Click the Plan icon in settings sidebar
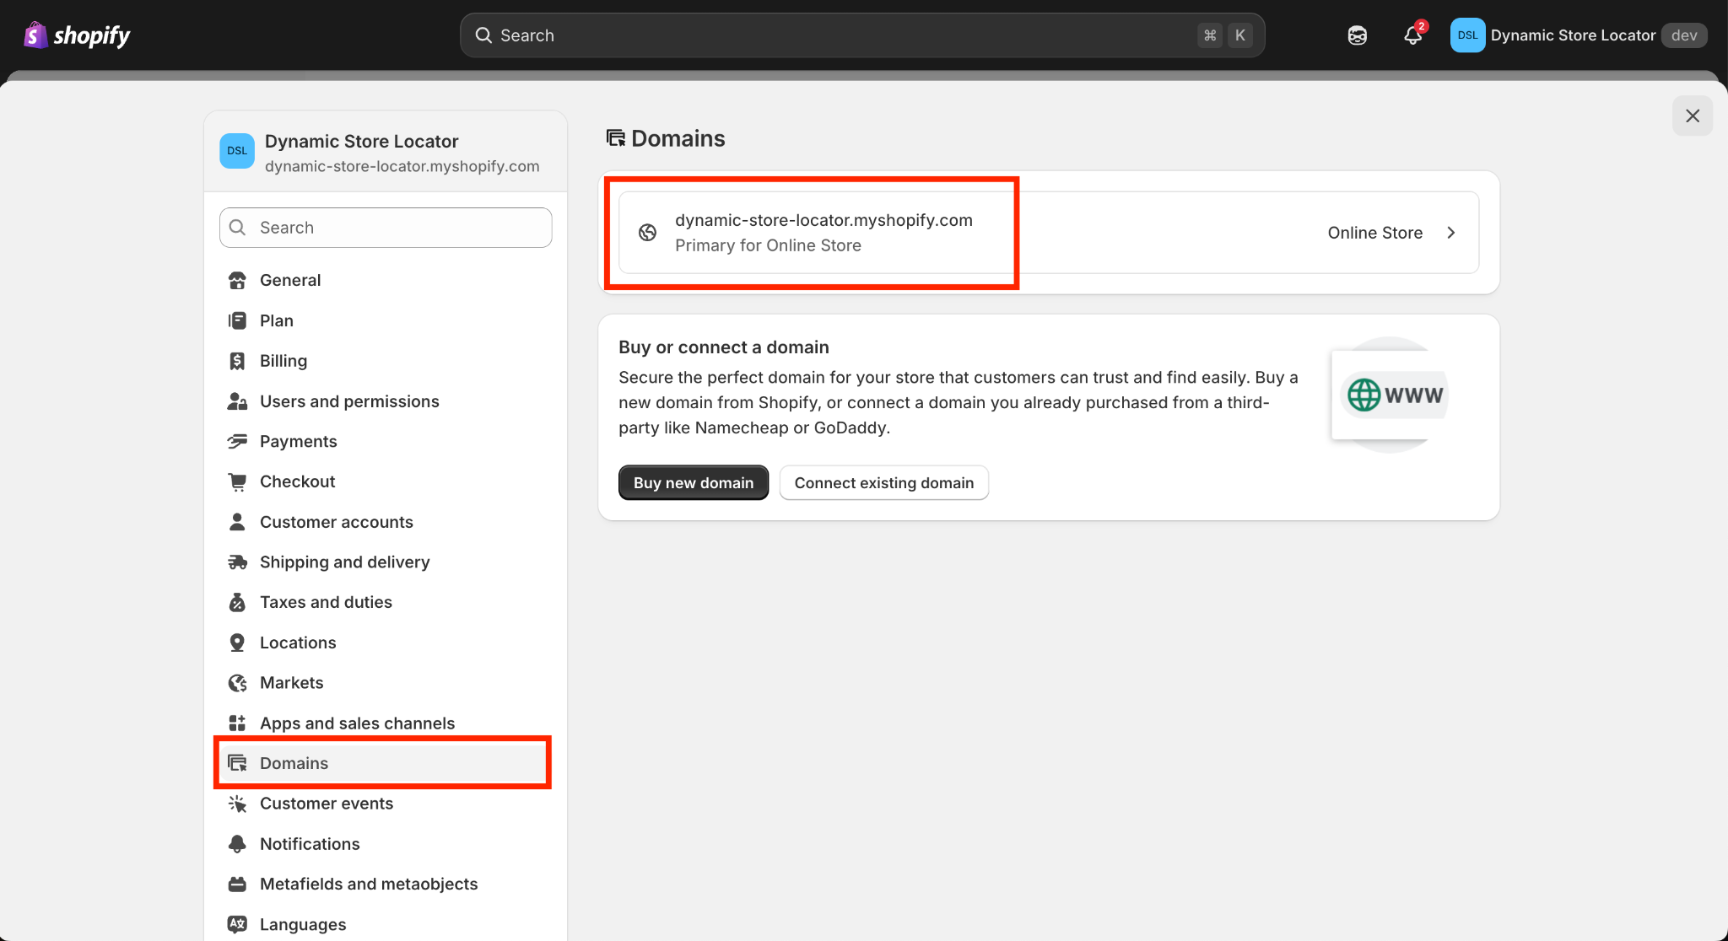The image size is (1728, 941). (x=237, y=320)
